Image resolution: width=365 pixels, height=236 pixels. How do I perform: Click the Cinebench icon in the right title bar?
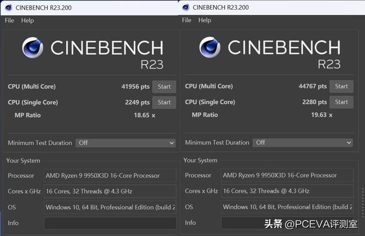click(x=186, y=7)
